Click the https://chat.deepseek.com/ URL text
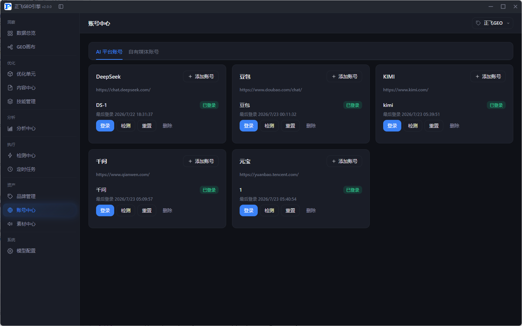This screenshot has height=326, width=522. tap(123, 90)
